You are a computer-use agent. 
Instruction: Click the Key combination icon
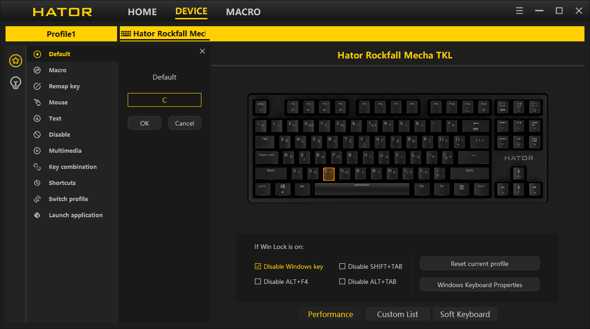coord(37,167)
